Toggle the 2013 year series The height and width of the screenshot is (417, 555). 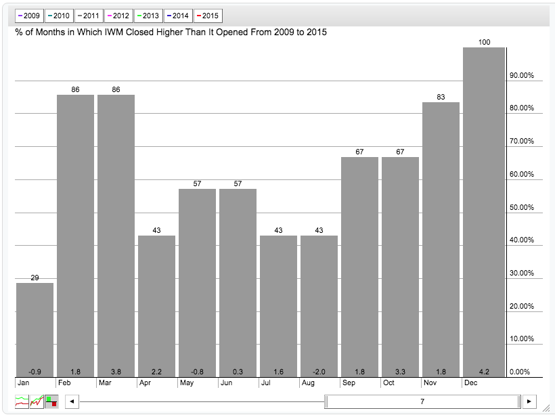coord(148,16)
